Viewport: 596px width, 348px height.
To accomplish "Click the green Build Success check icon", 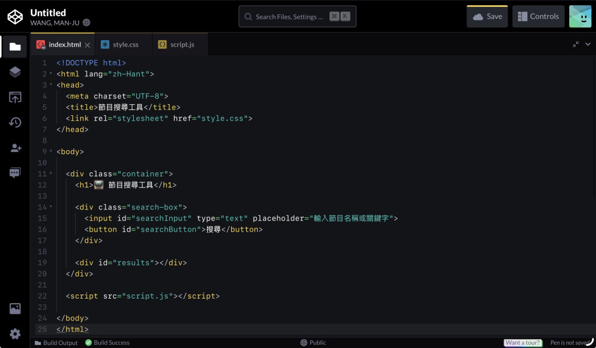I will pyautogui.click(x=88, y=343).
